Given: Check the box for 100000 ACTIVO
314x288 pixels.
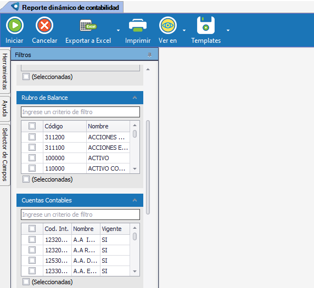Looking at the screenshot, I should pyautogui.click(x=32, y=158).
